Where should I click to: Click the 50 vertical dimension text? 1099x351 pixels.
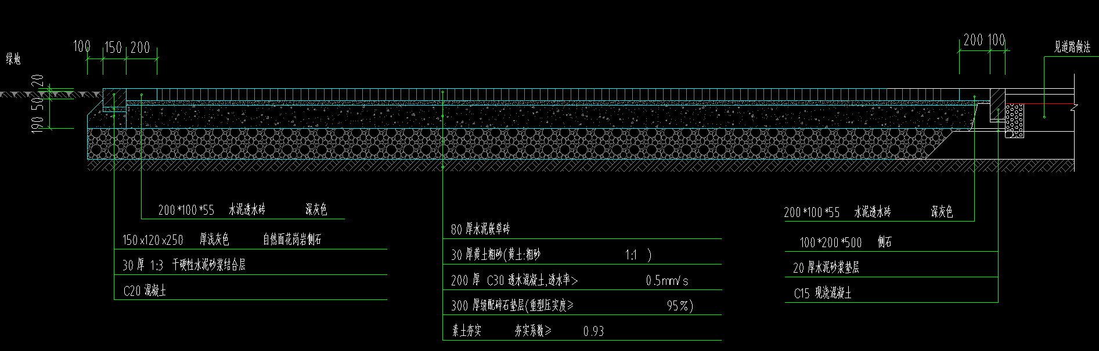point(38,103)
